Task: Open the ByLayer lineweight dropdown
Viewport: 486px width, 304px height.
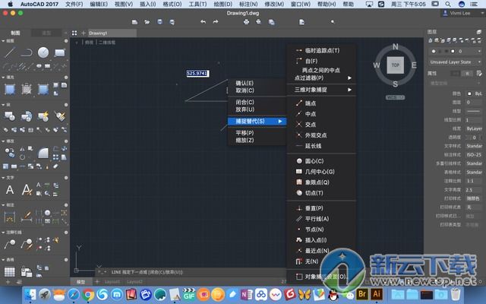Action: point(474,128)
